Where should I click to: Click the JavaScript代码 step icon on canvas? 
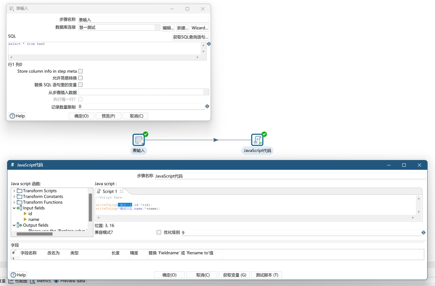pyautogui.click(x=257, y=140)
